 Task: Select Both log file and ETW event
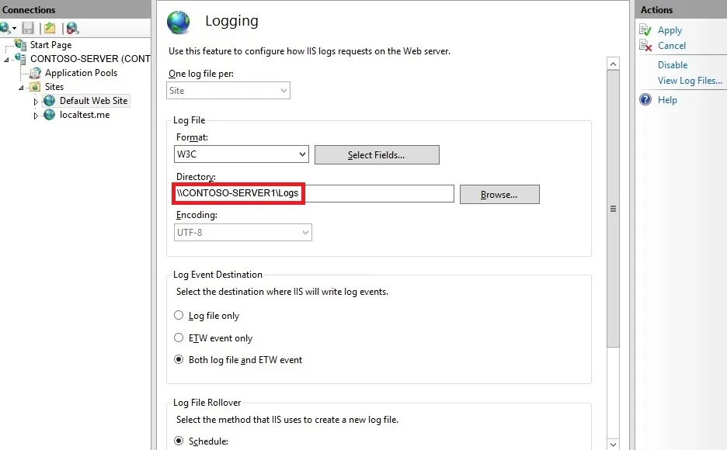click(179, 359)
